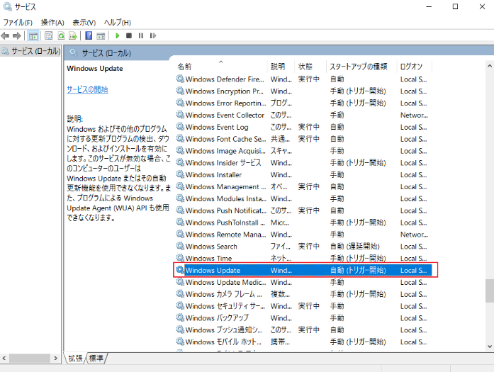Select the Windows Search service
494x372 pixels.
304,246
